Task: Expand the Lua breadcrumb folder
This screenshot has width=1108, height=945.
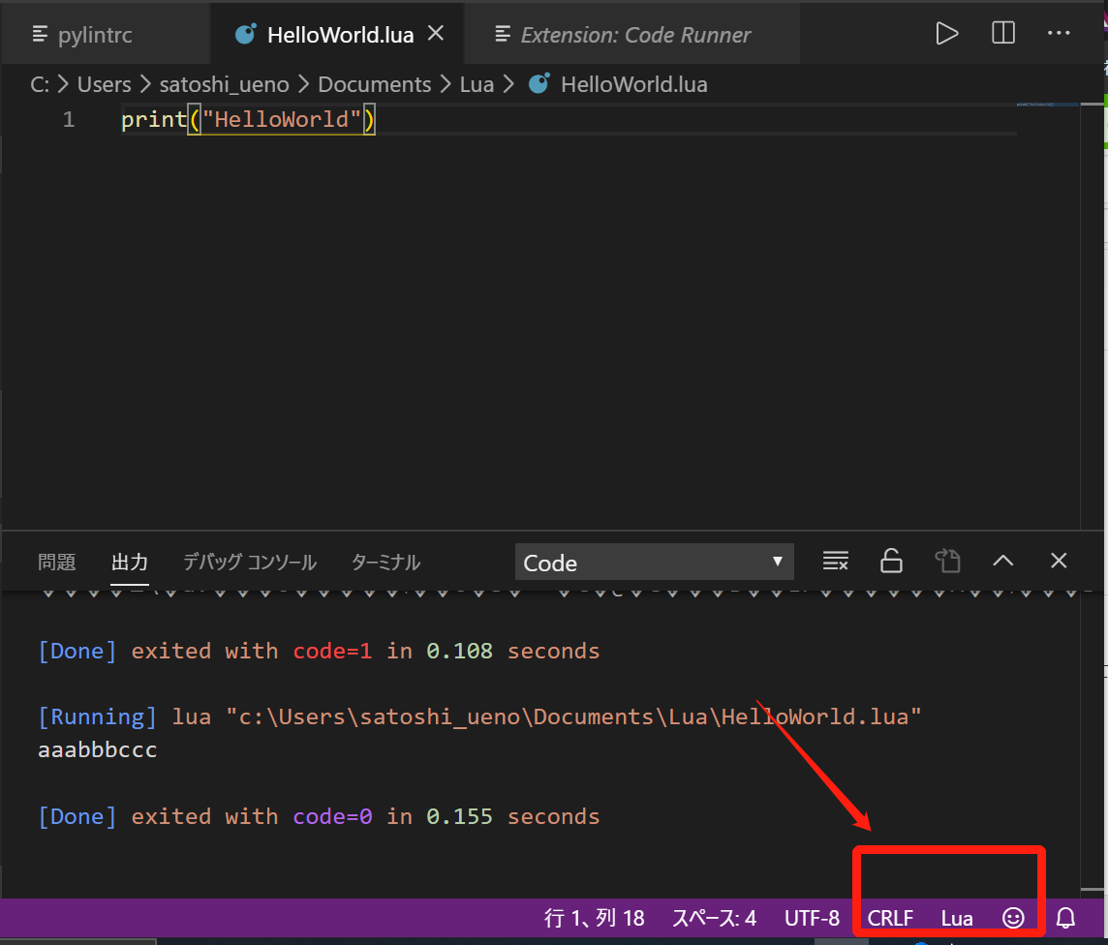Action: coord(477,83)
